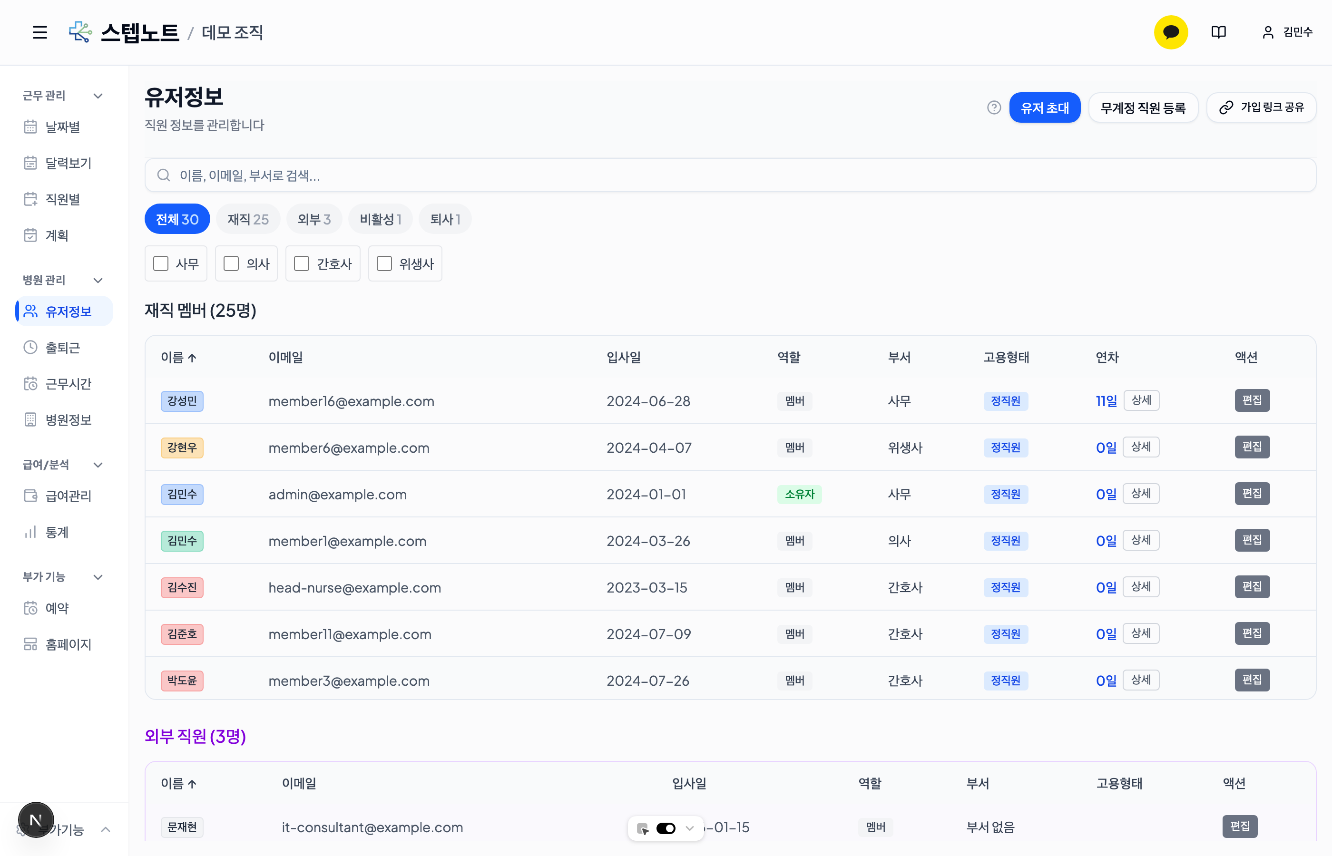Open the hamburger navigation menu

[x=39, y=32]
